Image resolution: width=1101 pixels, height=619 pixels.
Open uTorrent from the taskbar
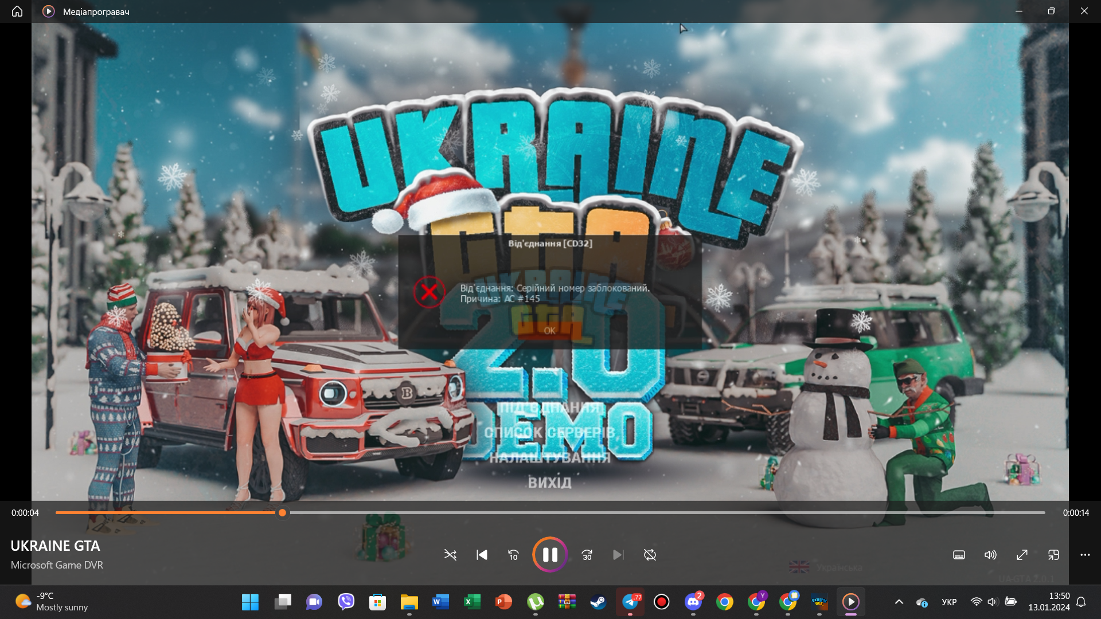[535, 602]
